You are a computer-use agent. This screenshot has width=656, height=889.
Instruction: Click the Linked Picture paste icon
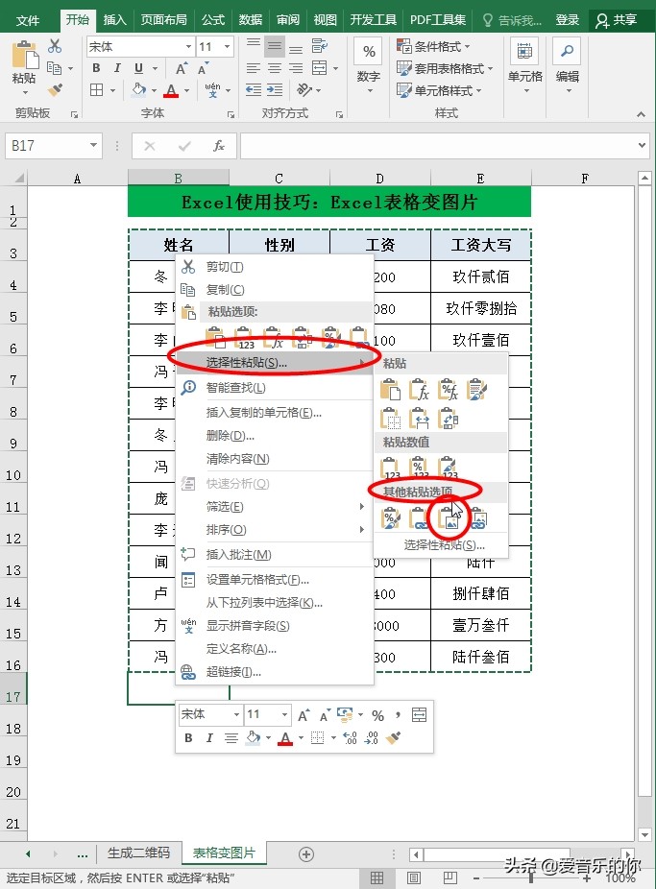pos(477,518)
